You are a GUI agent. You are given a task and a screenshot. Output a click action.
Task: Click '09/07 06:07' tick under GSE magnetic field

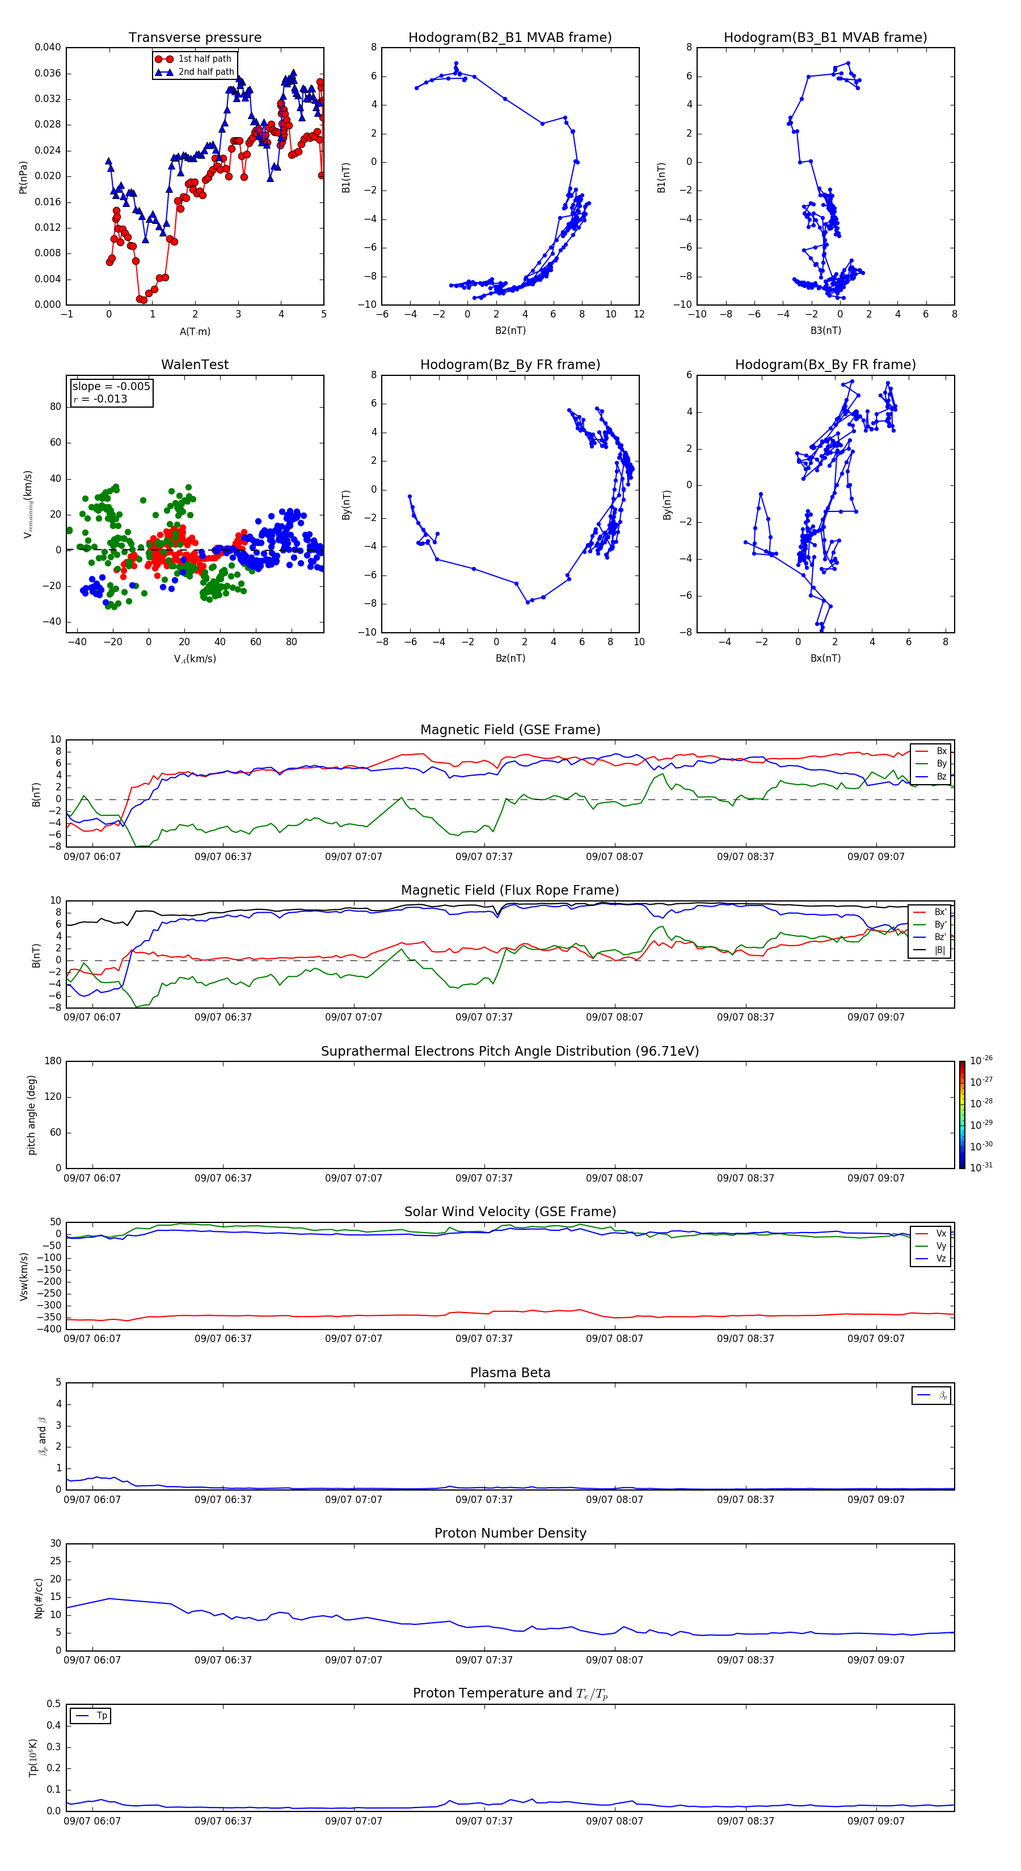coord(92,857)
